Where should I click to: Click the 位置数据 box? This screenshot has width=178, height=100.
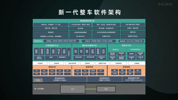tap(87, 63)
